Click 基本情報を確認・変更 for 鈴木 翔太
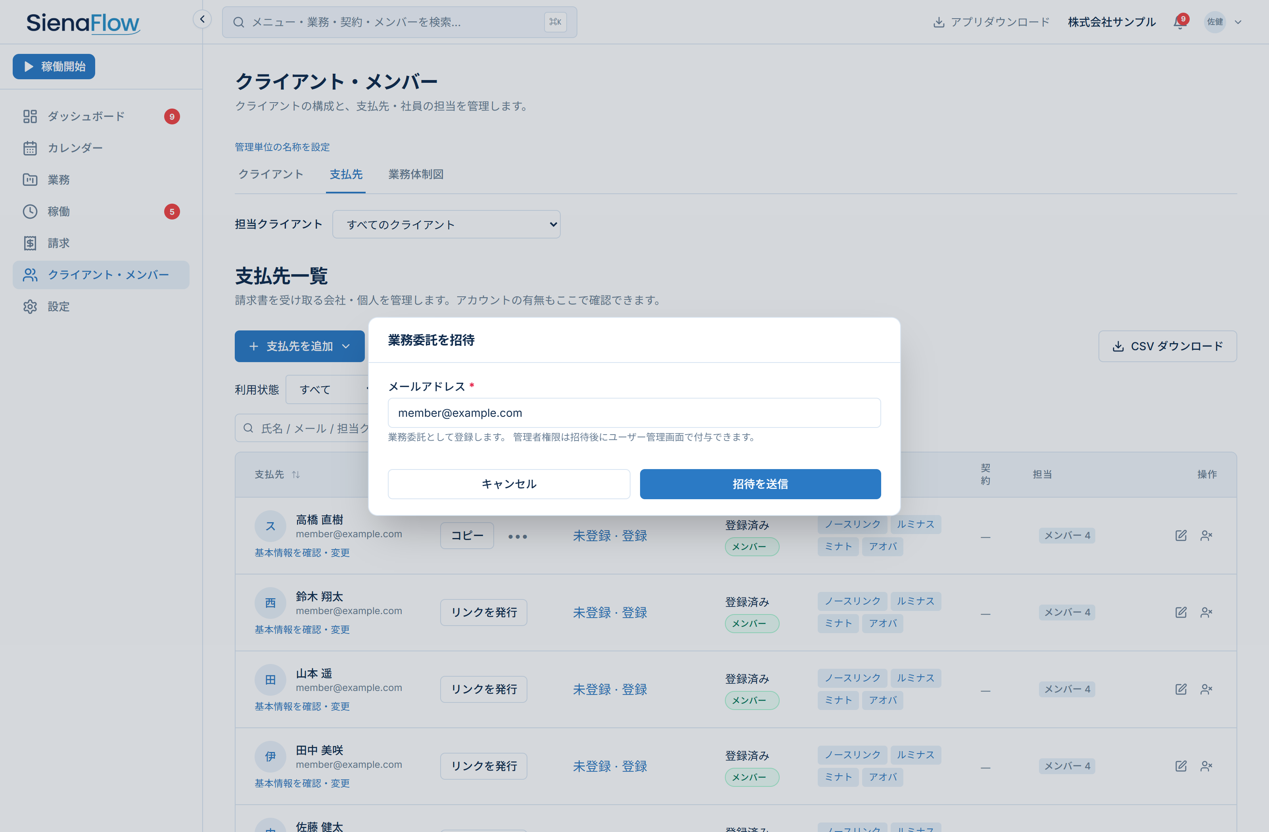 click(x=302, y=630)
